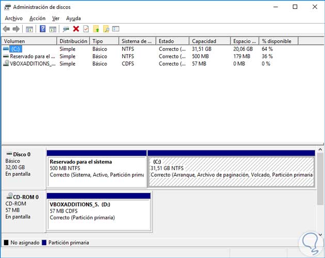Image resolution: width=325 pixels, height=258 pixels.
Task: Click the Administración de discos title bar icon
Action: (x=7, y=7)
